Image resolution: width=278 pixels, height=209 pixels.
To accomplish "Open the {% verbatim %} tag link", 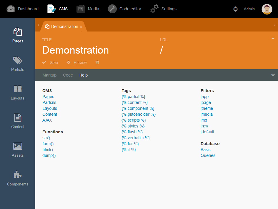I will coord(136,138).
